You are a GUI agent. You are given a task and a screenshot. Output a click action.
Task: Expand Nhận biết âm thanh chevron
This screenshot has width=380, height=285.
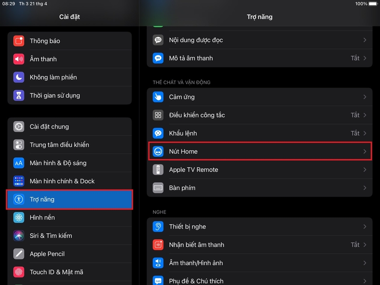pos(365,245)
